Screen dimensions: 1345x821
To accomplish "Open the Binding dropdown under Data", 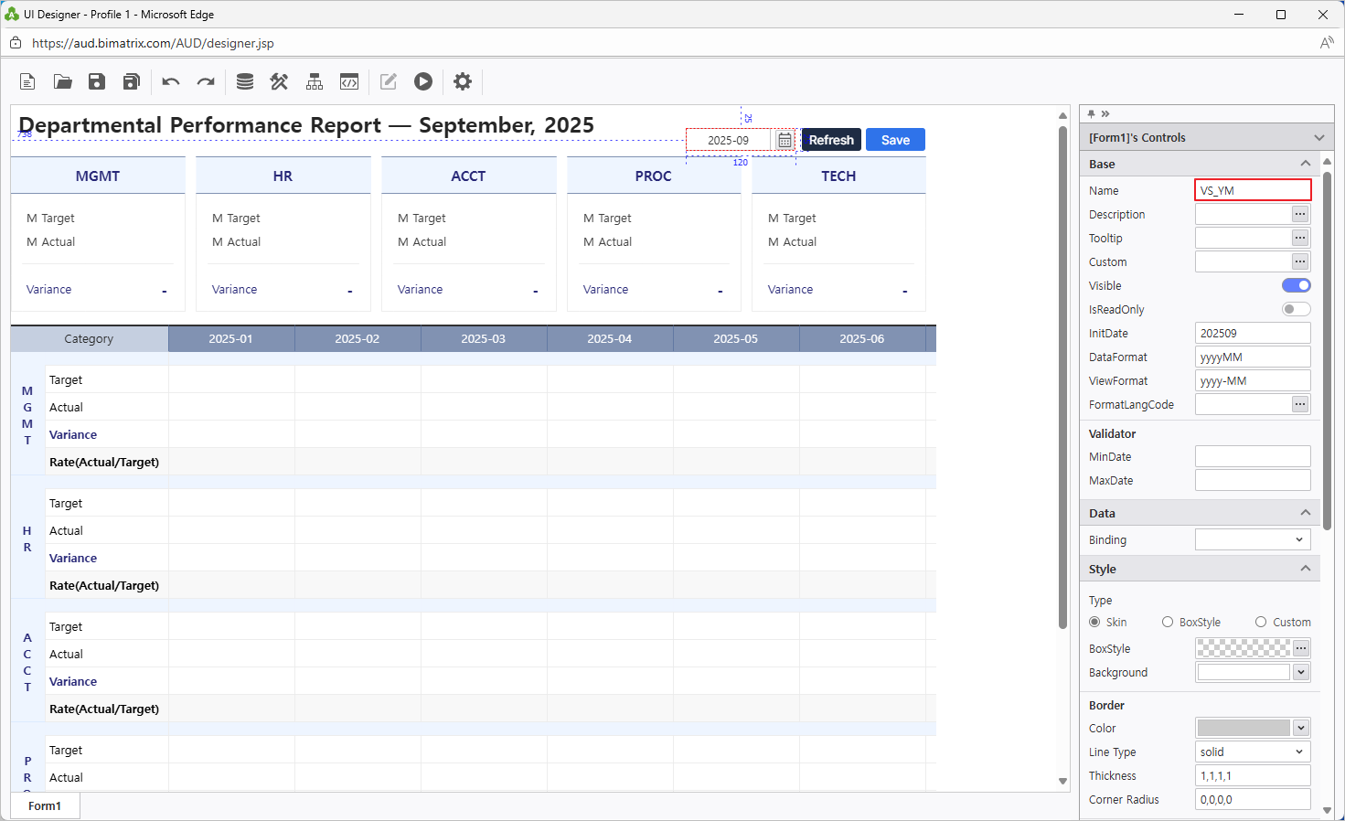I will coord(1298,539).
